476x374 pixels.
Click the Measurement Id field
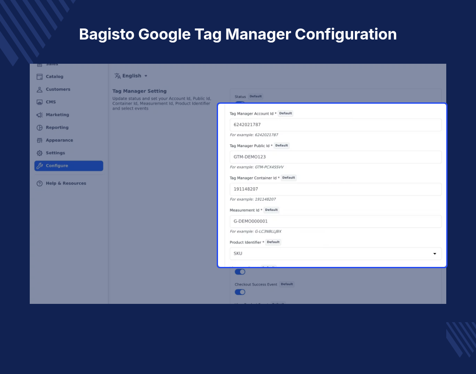click(x=335, y=221)
